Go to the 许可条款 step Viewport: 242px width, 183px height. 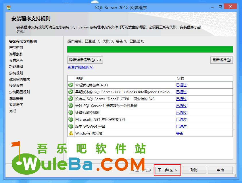[16, 54]
